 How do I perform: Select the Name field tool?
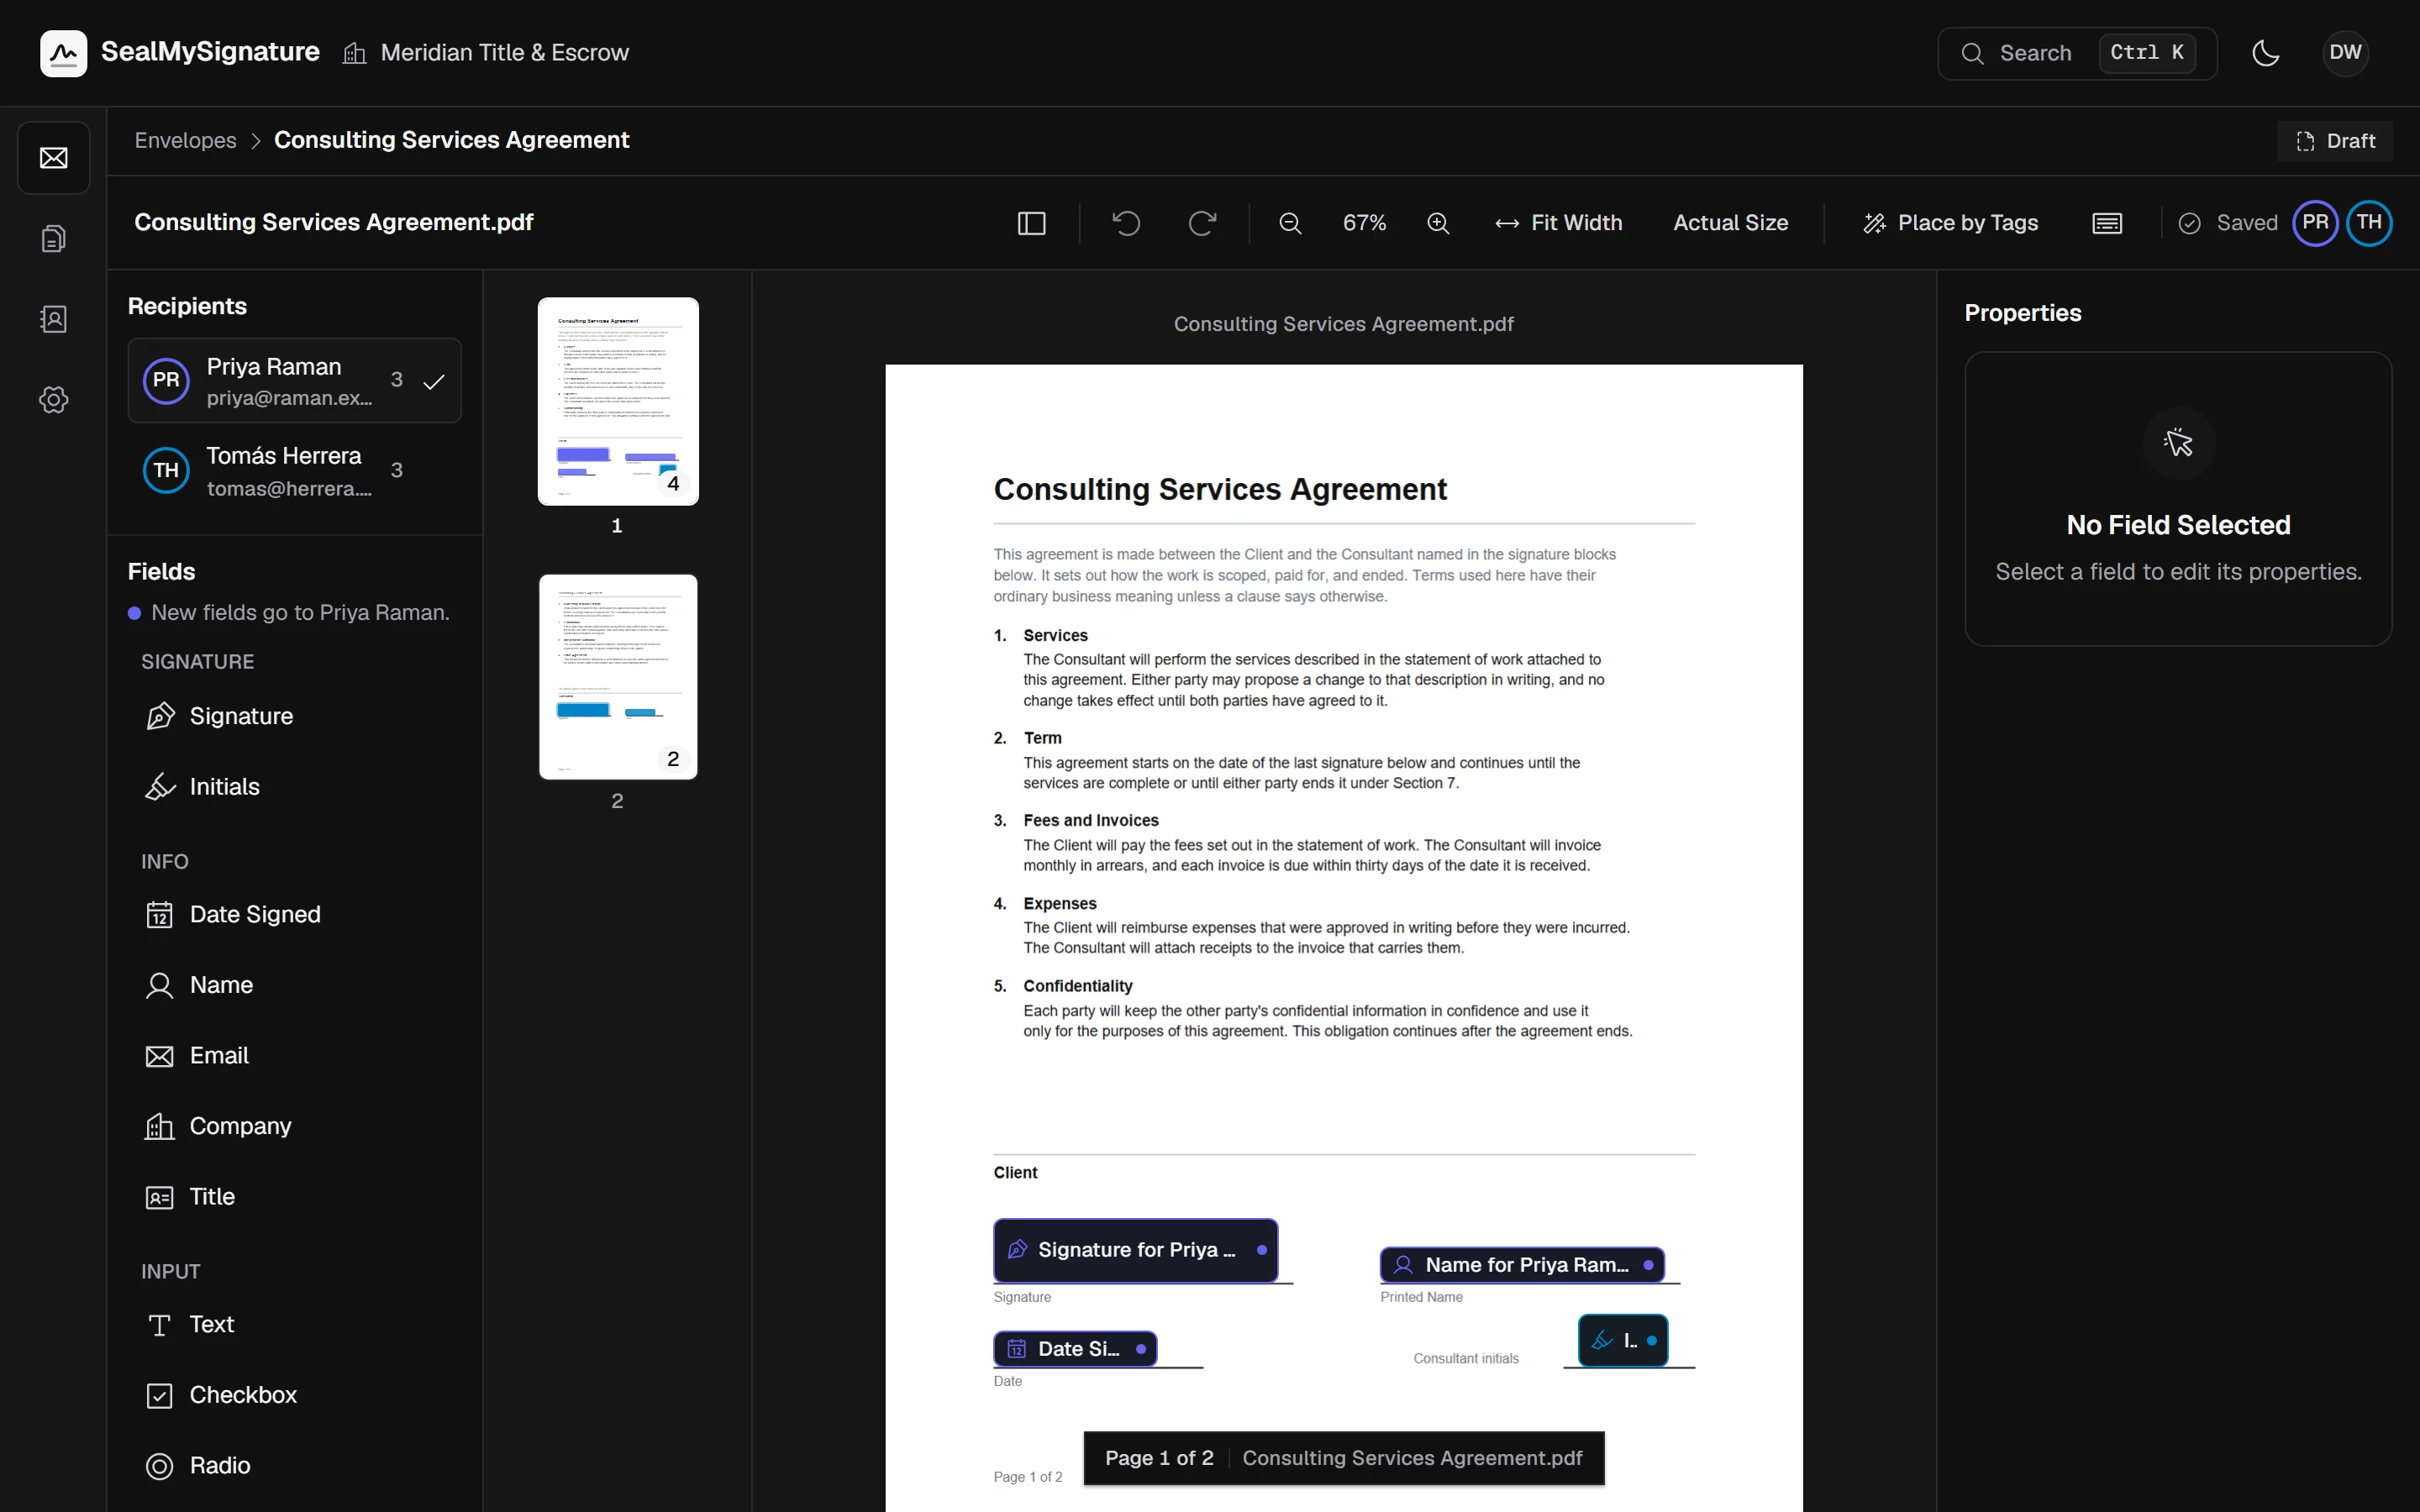(x=294, y=985)
